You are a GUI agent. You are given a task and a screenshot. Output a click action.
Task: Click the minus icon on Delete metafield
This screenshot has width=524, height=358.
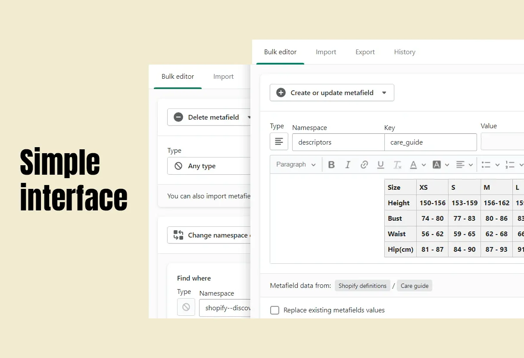tap(178, 117)
